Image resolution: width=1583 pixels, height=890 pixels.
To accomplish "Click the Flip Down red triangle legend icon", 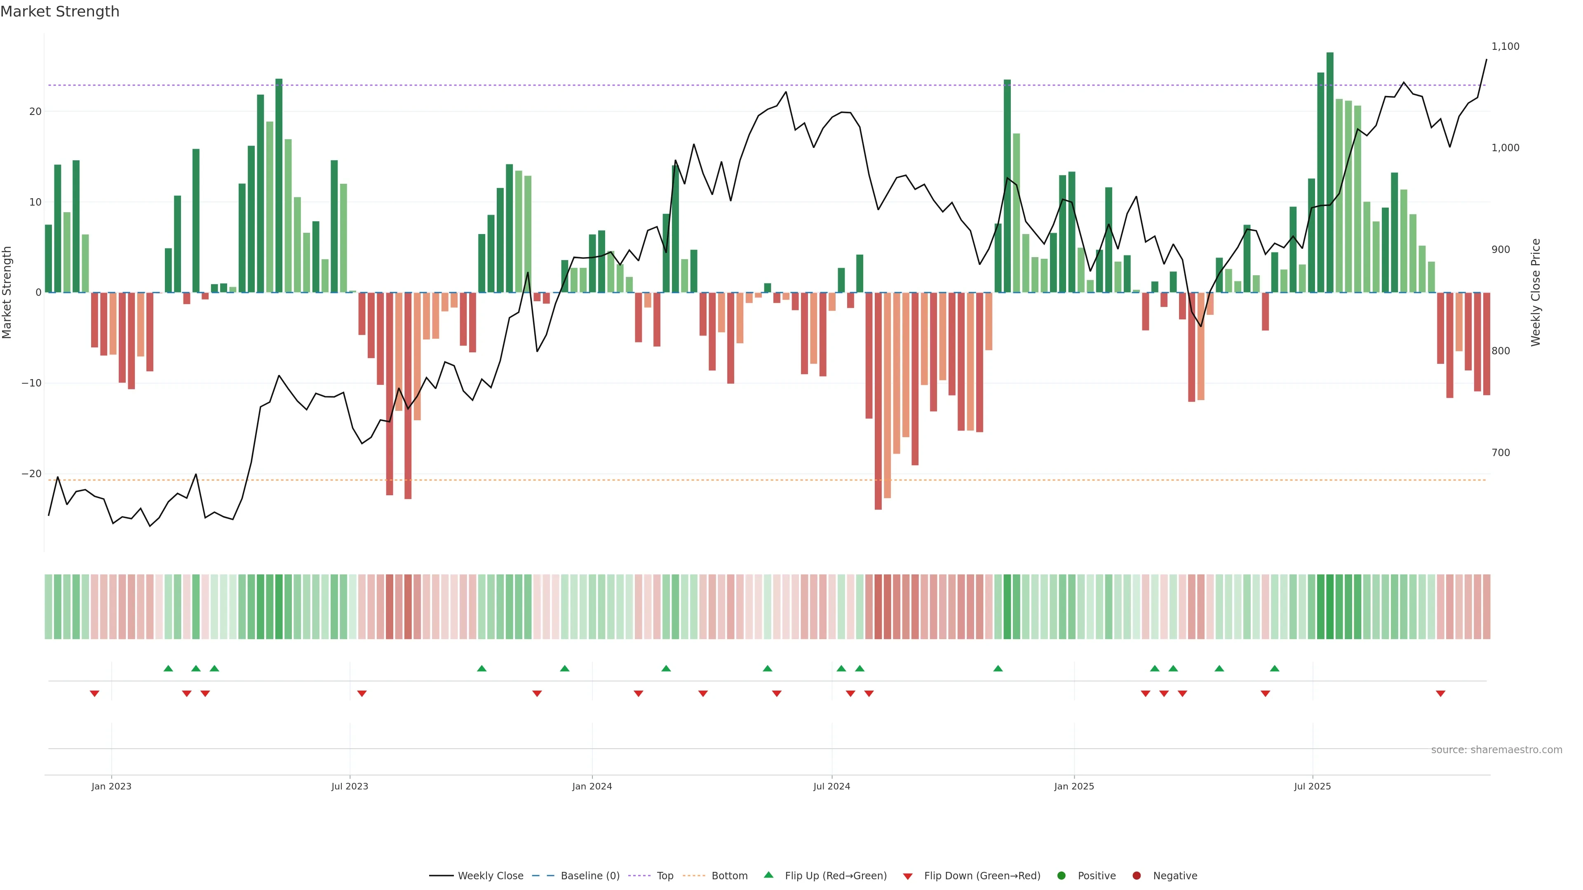I will point(908,876).
